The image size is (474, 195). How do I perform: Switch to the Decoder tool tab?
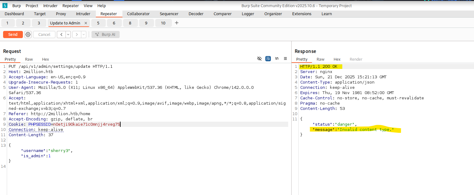[196, 14]
